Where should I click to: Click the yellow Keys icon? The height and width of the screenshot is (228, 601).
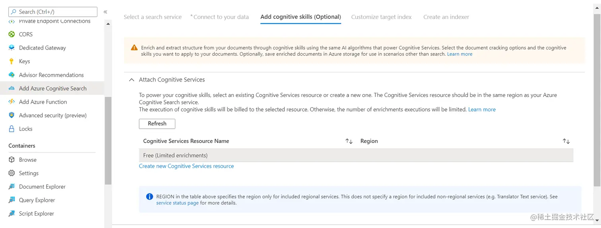(x=12, y=61)
